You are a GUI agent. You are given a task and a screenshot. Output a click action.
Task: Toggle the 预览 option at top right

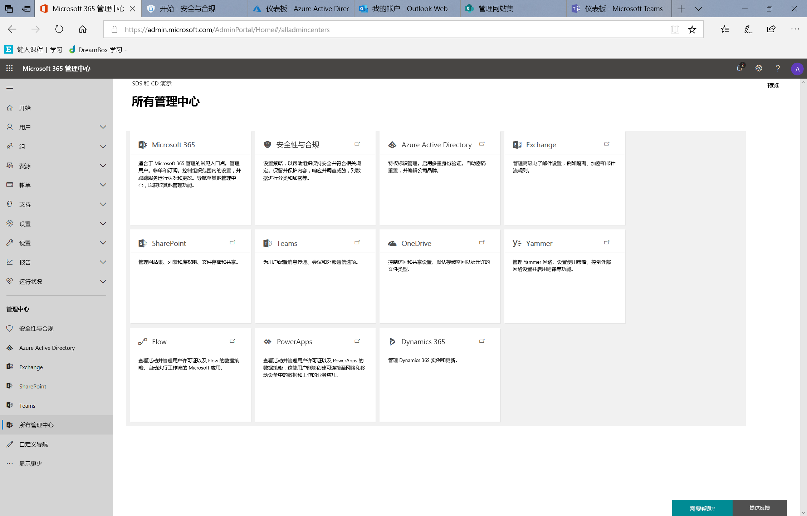coord(773,85)
